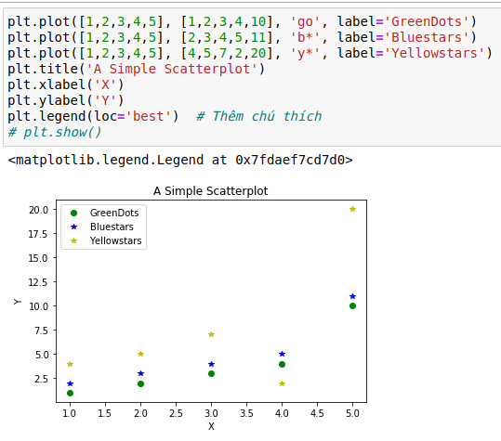Click the matplotlib.legend.Legend output text
The width and height of the screenshot is (501, 441).
coord(180,160)
